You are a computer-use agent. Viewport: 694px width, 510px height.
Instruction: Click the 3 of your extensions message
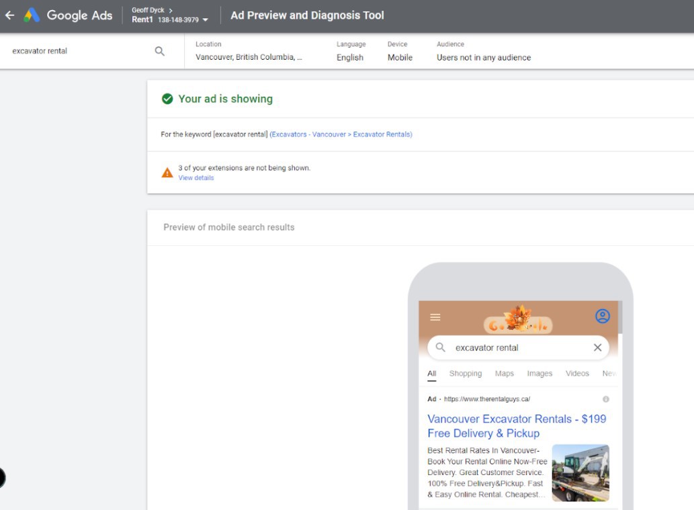[245, 168]
